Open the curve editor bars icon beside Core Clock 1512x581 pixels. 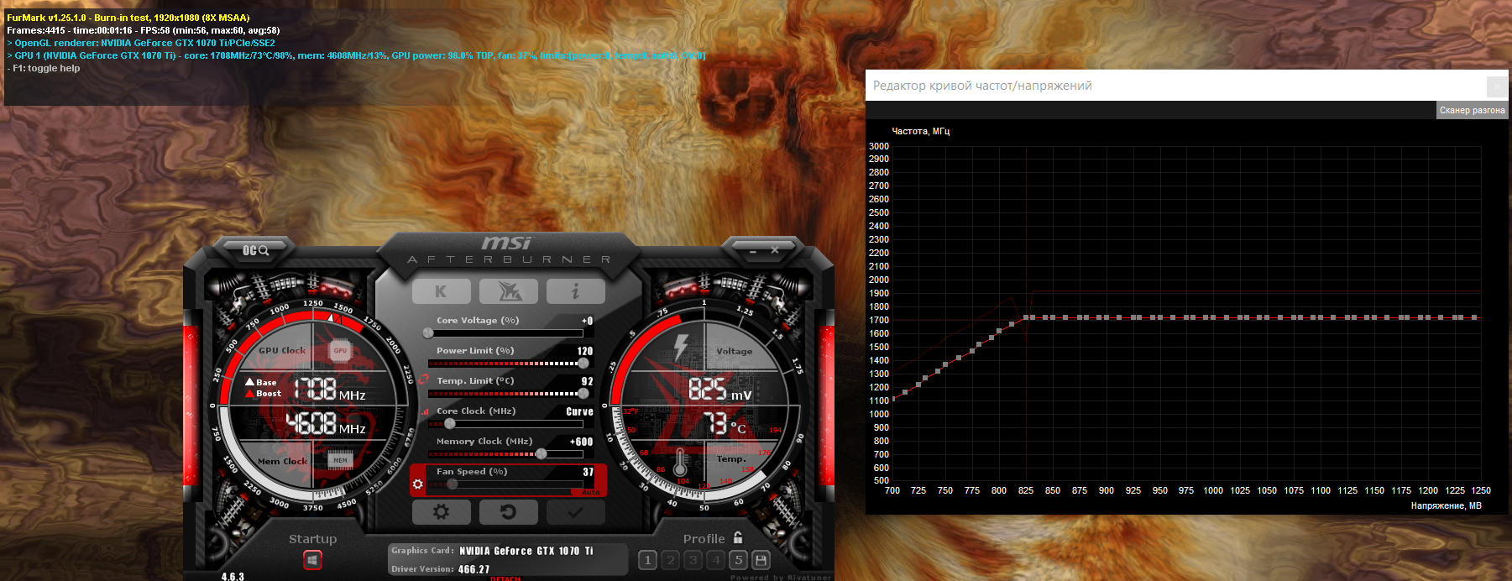coord(425,411)
